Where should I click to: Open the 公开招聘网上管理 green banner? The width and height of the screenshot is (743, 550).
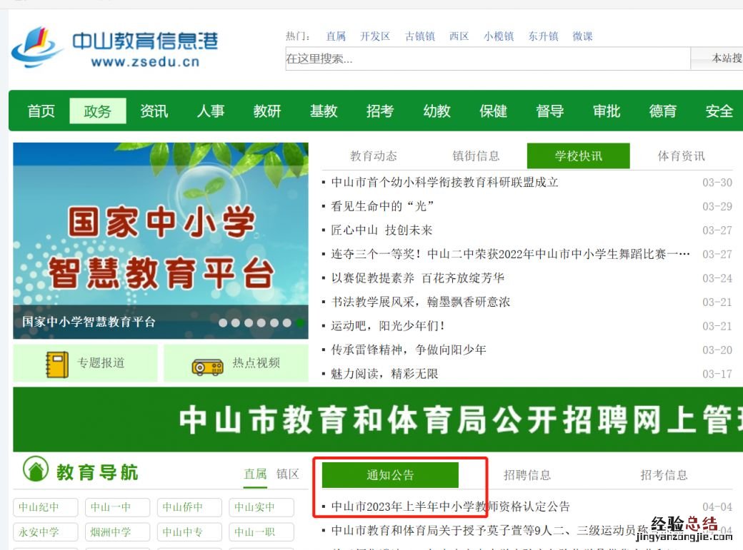tap(378, 419)
